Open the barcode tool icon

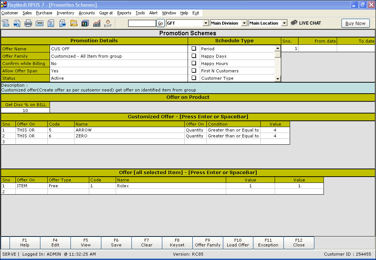[x=40, y=24]
